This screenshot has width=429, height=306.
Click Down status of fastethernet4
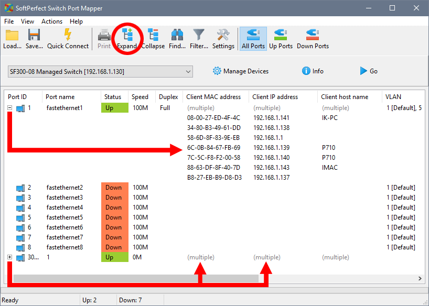[115, 207]
